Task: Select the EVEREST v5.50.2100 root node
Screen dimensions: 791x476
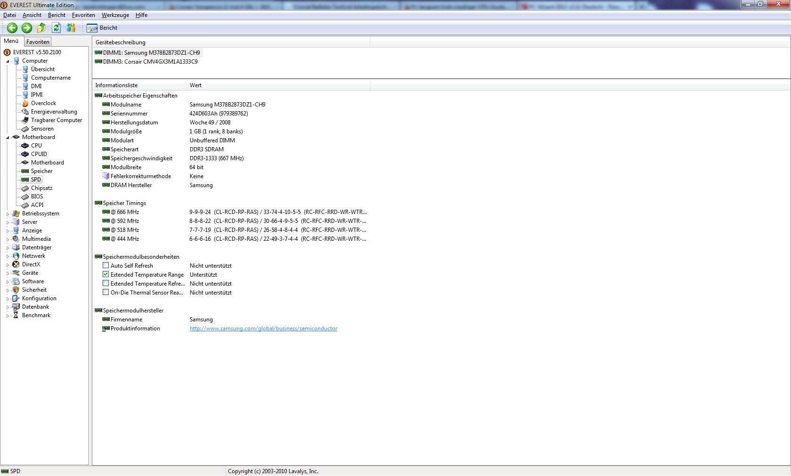Action: click(37, 52)
